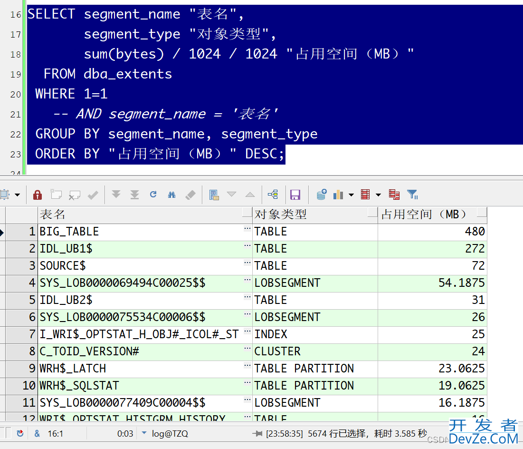Viewport: 523px width, 449px height.
Task: Click commented AND segment_name line in editor
Action: [166, 114]
